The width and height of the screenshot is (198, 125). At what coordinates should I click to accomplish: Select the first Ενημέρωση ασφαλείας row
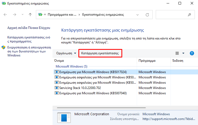pyautogui.click(x=126, y=77)
